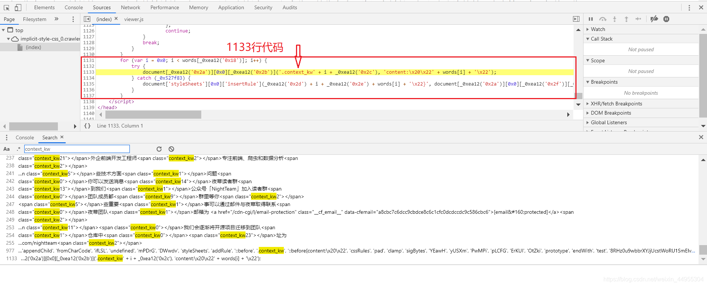The height and width of the screenshot is (286, 707).
Task: Open the Audits tab
Action: (x=290, y=7)
